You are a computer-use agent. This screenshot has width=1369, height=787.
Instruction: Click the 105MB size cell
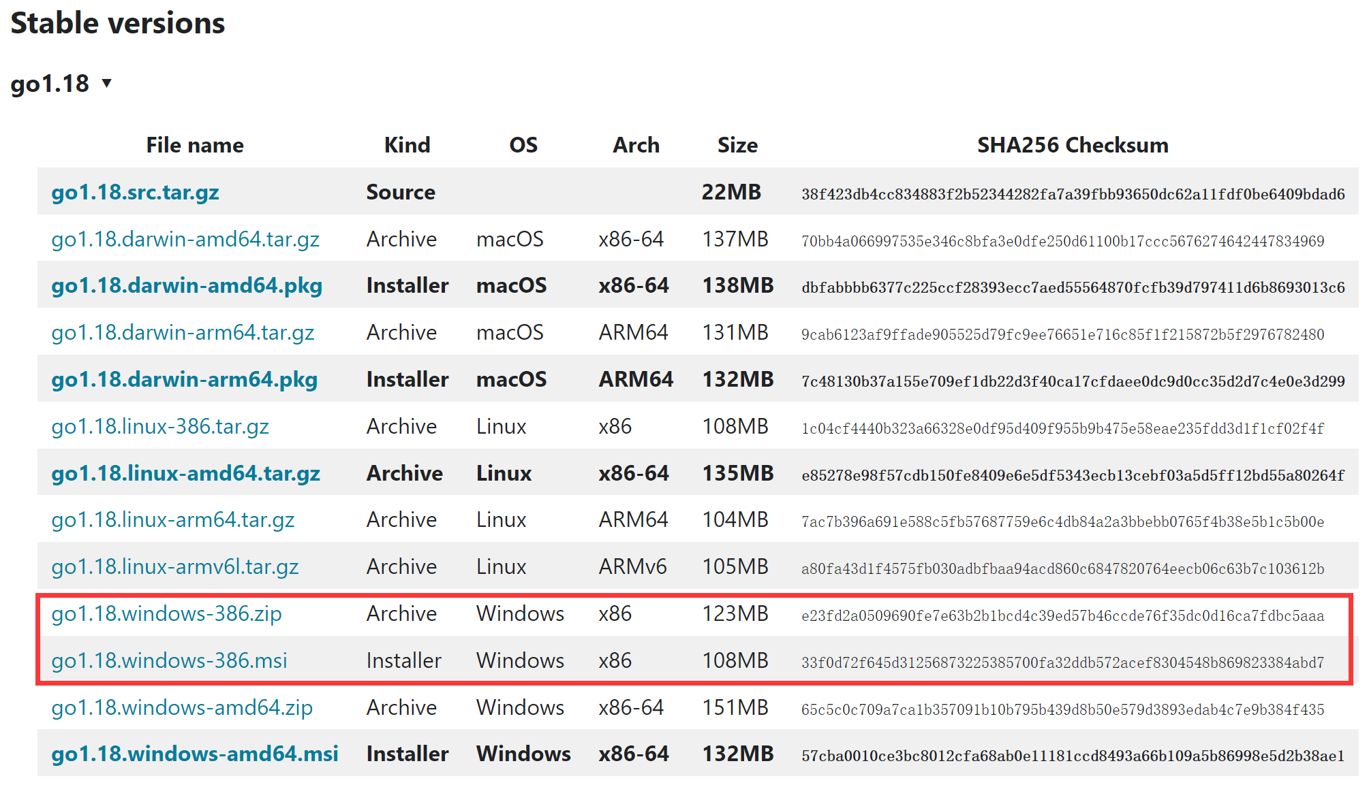(735, 566)
